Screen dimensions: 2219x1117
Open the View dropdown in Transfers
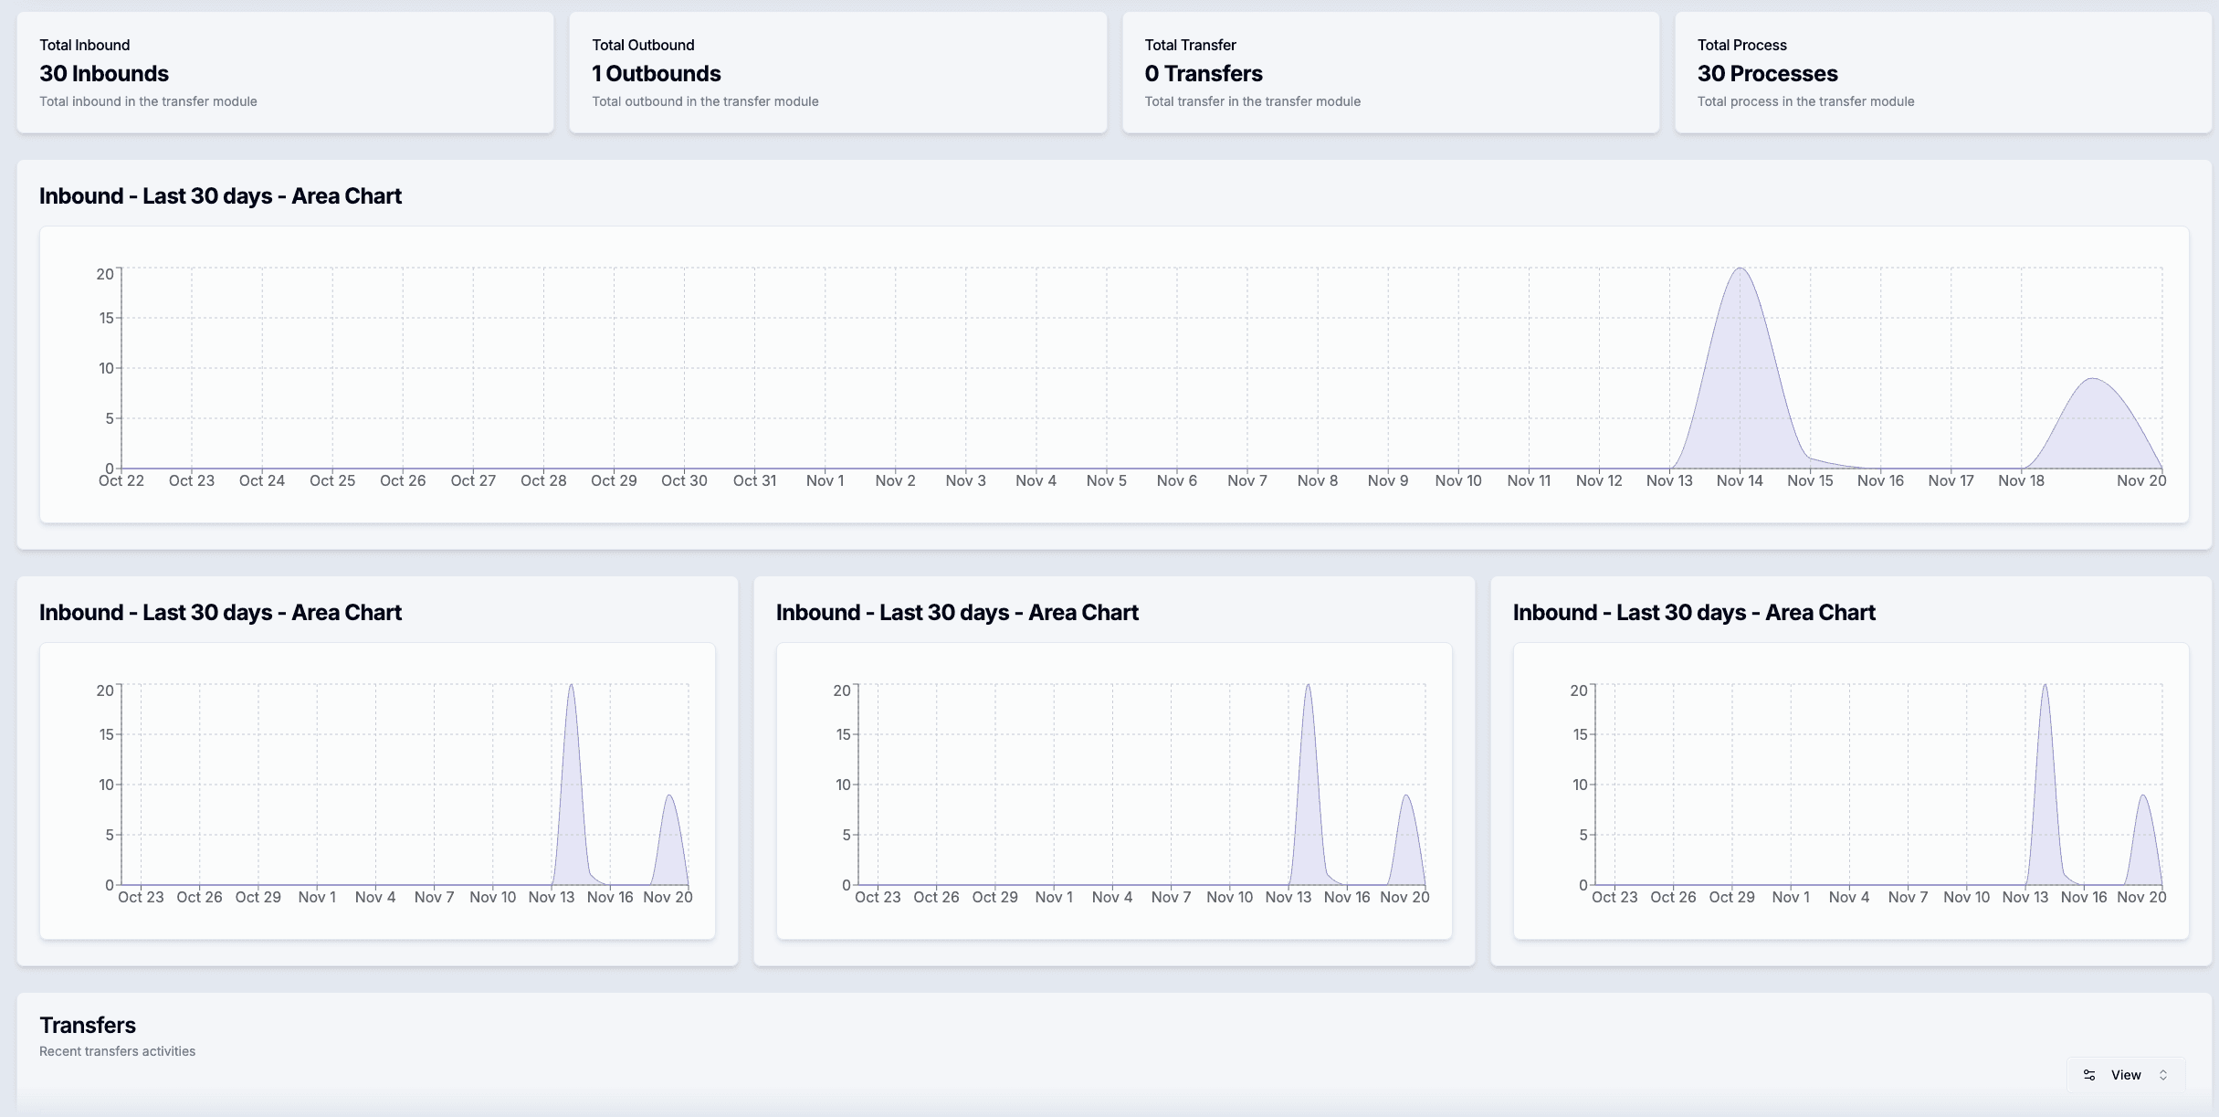point(2126,1075)
